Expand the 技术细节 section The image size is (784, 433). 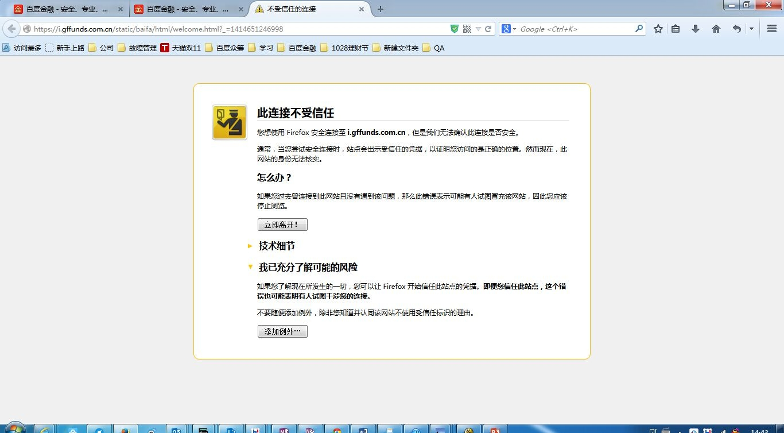click(x=275, y=246)
